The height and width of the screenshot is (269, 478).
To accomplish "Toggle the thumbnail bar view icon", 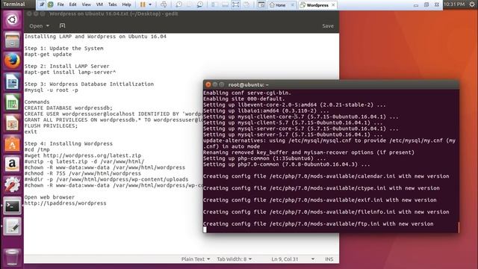I will point(225,4).
